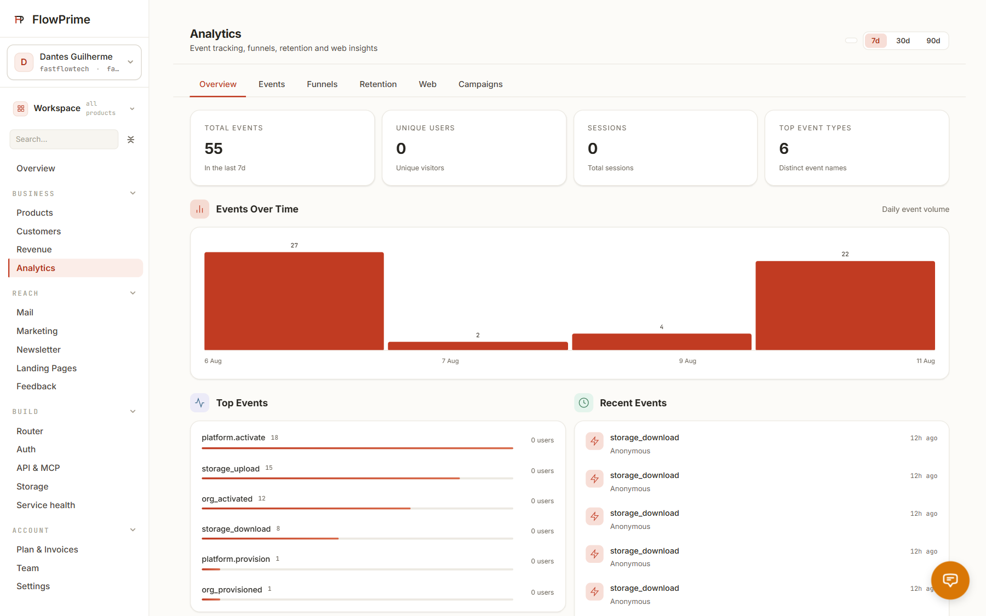Click the platform.activate progress bar
The width and height of the screenshot is (986, 616).
pos(357,448)
